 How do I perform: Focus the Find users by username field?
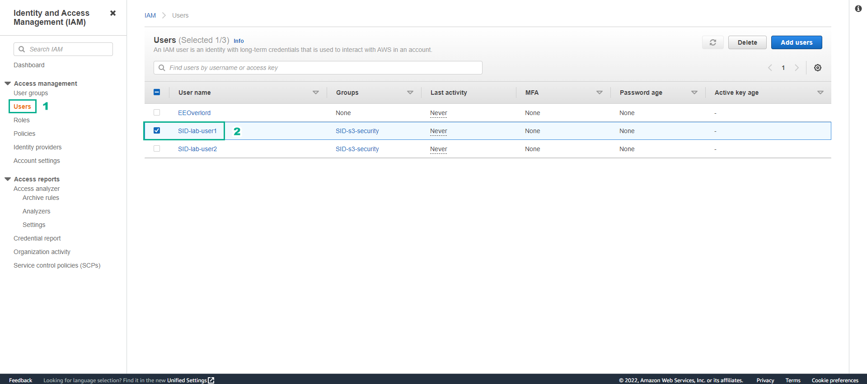pos(318,68)
